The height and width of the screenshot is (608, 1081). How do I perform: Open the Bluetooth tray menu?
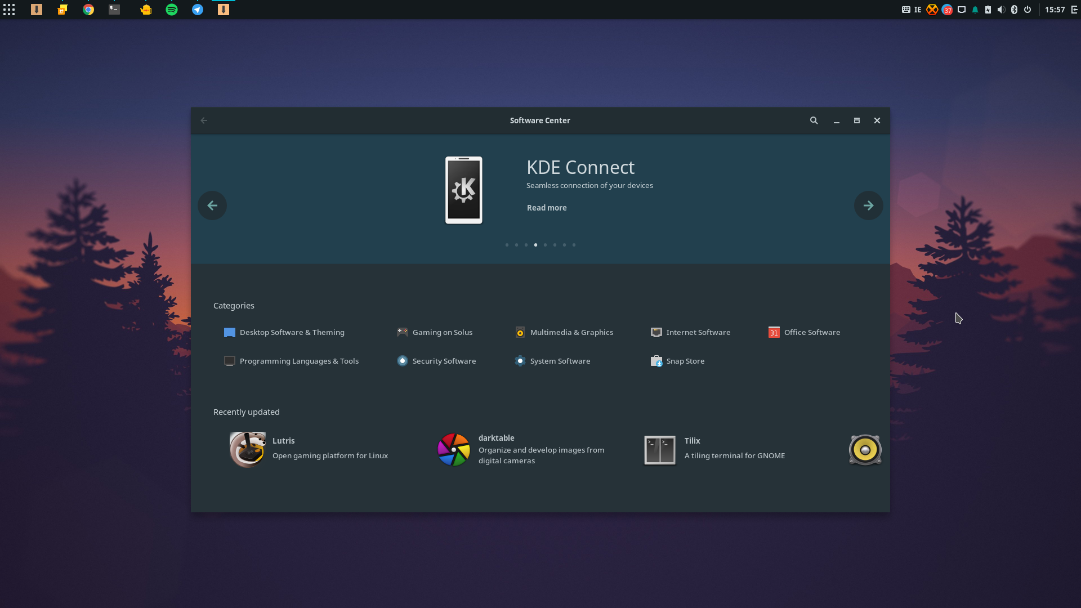pos(1014,10)
